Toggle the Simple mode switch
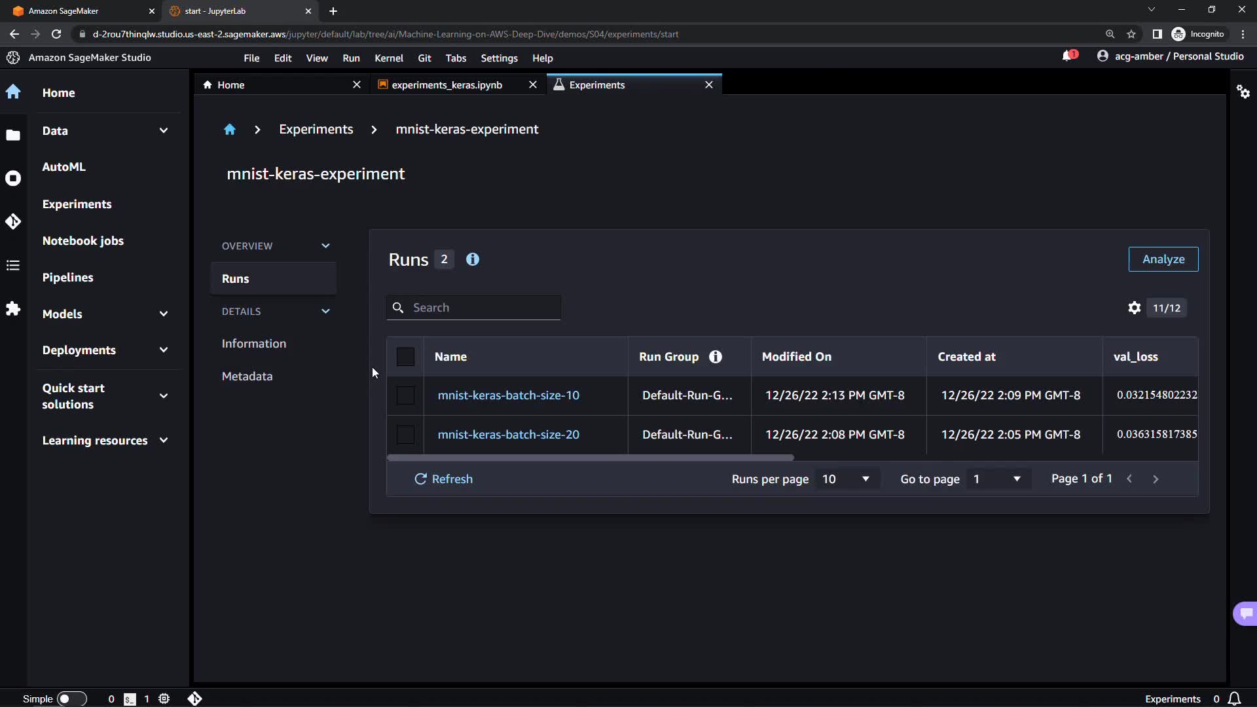The image size is (1257, 707). pyautogui.click(x=71, y=698)
